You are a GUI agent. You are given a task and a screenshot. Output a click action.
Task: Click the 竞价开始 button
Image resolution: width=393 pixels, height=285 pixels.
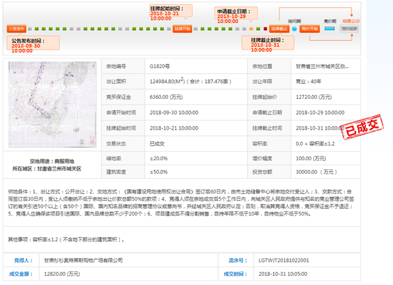[309, 29]
